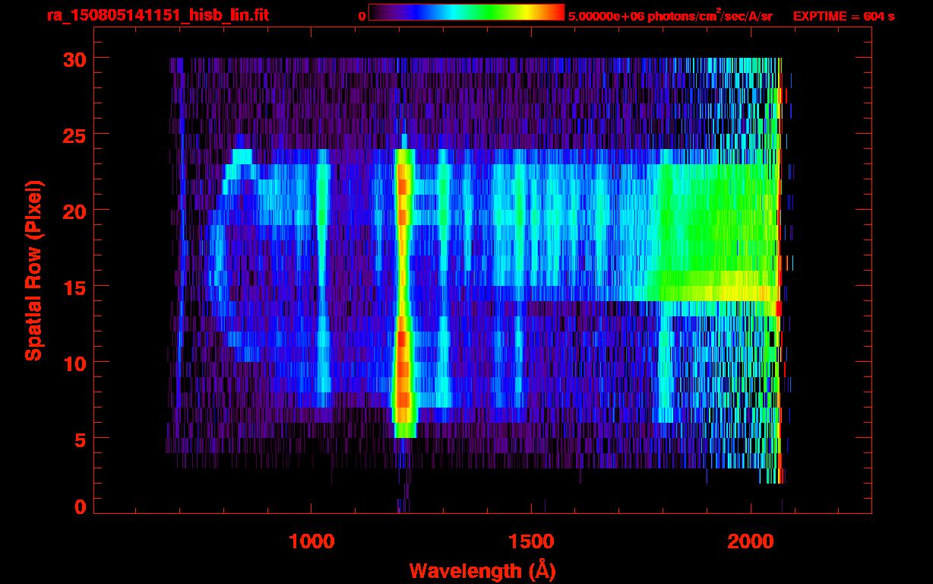933x584 pixels.
Task: Click the color scale bar
Action: point(466,12)
